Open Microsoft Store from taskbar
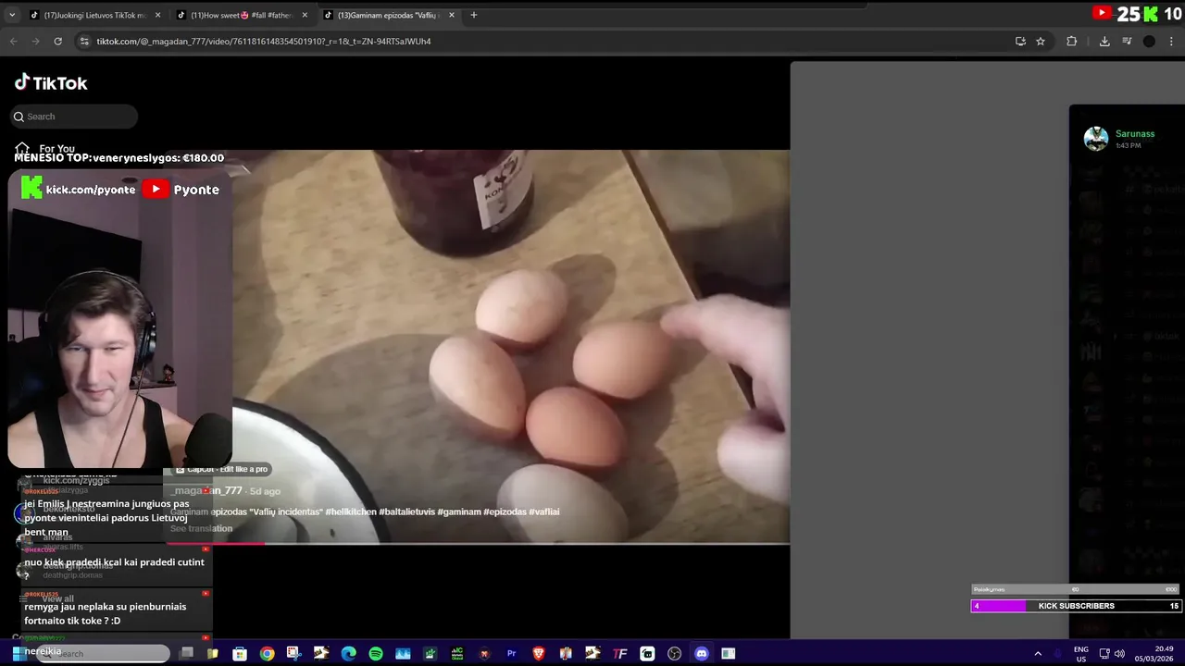 point(240,654)
